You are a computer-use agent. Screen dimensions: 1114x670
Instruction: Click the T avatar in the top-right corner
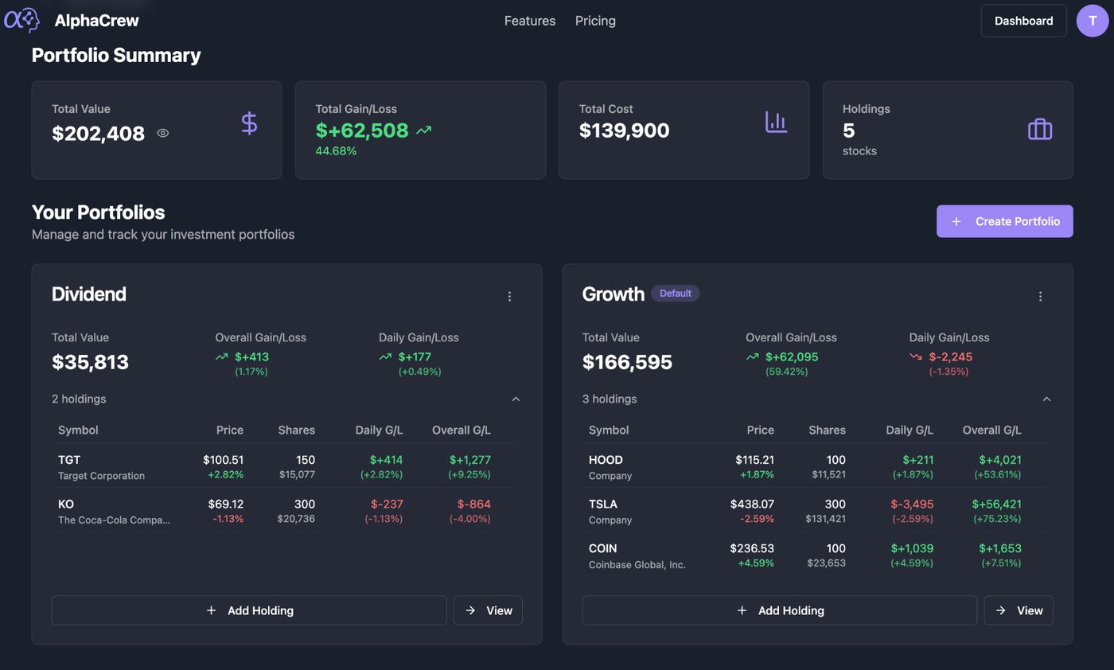[x=1092, y=20]
